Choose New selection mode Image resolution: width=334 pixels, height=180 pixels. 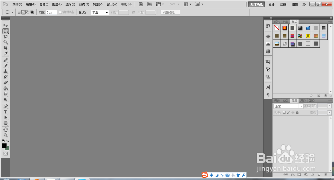19,12
